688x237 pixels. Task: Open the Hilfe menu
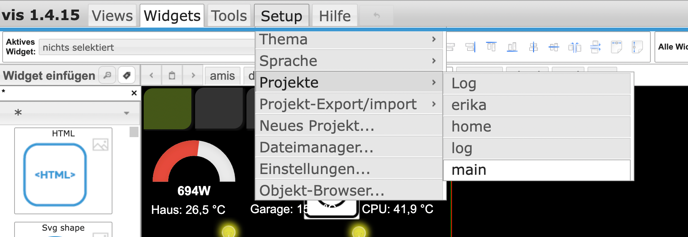pos(334,15)
